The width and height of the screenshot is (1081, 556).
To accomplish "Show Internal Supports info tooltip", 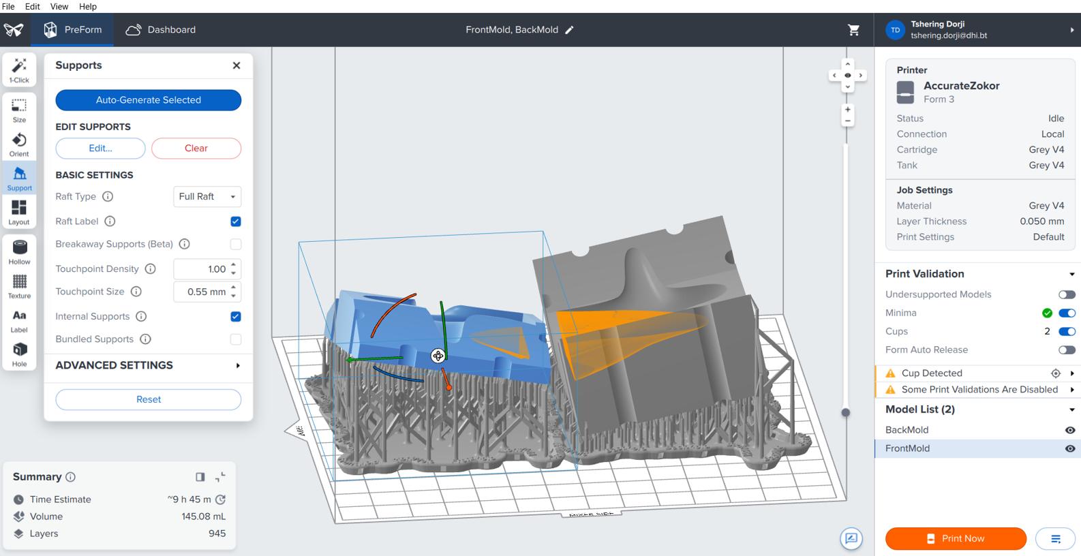I will point(141,316).
